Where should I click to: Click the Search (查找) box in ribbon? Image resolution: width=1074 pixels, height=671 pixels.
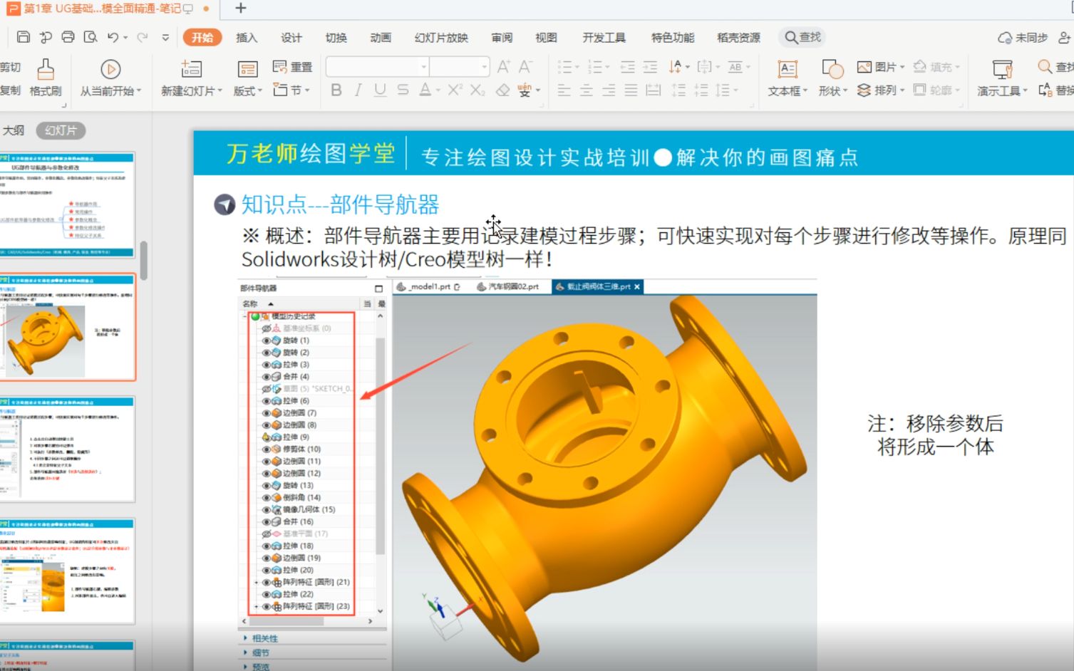[804, 37]
